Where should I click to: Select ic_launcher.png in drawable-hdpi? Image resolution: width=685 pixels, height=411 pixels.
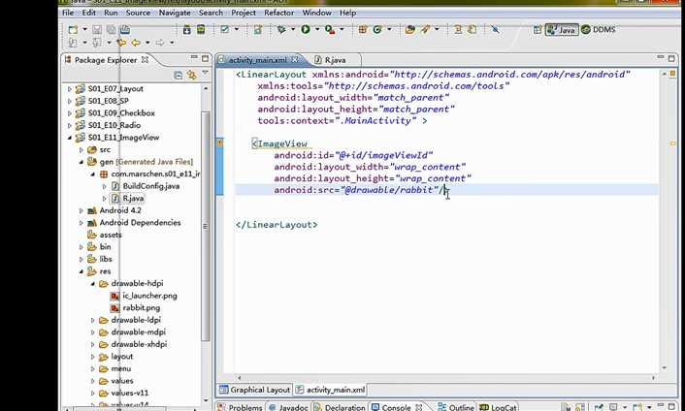(x=148, y=296)
